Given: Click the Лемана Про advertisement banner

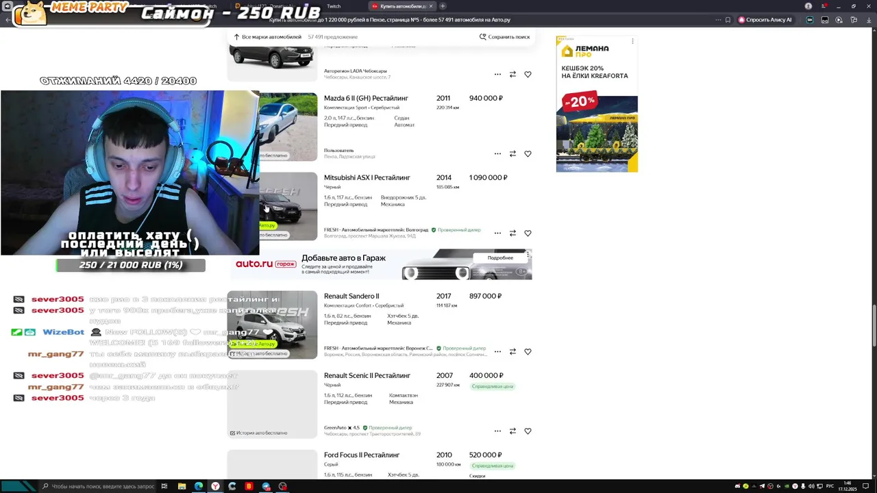Looking at the screenshot, I should coord(597,104).
